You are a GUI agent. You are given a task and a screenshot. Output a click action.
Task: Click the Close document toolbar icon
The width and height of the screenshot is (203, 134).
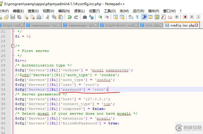[x=26, y=17]
